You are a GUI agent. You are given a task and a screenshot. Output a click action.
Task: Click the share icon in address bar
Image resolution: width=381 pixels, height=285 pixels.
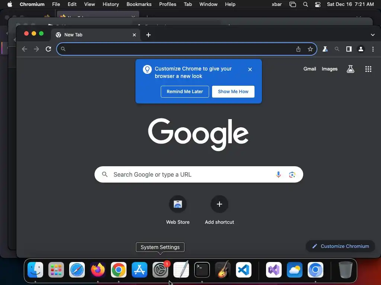(x=298, y=49)
